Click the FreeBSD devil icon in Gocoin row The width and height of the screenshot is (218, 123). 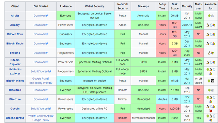(211, 111)
